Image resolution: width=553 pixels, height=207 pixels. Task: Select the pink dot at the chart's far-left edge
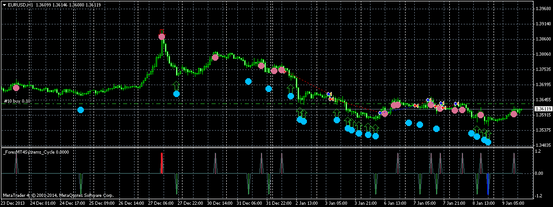tap(16, 87)
